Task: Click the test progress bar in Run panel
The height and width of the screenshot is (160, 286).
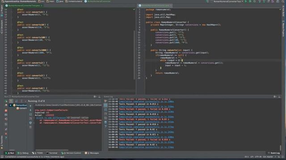Action: (x=82, y=101)
